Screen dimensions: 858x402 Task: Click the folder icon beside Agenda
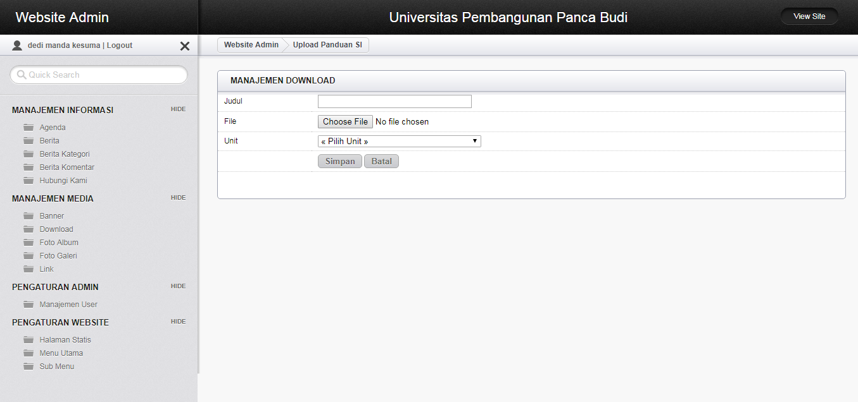coord(28,128)
